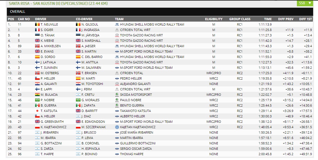Screen dimensions: 318x160
Task: Click the POS column header
Action: coord(11,19)
